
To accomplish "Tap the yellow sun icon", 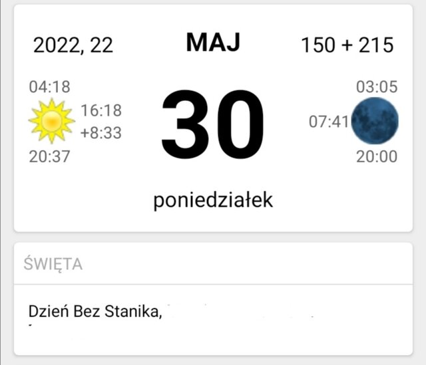I will (x=51, y=121).
